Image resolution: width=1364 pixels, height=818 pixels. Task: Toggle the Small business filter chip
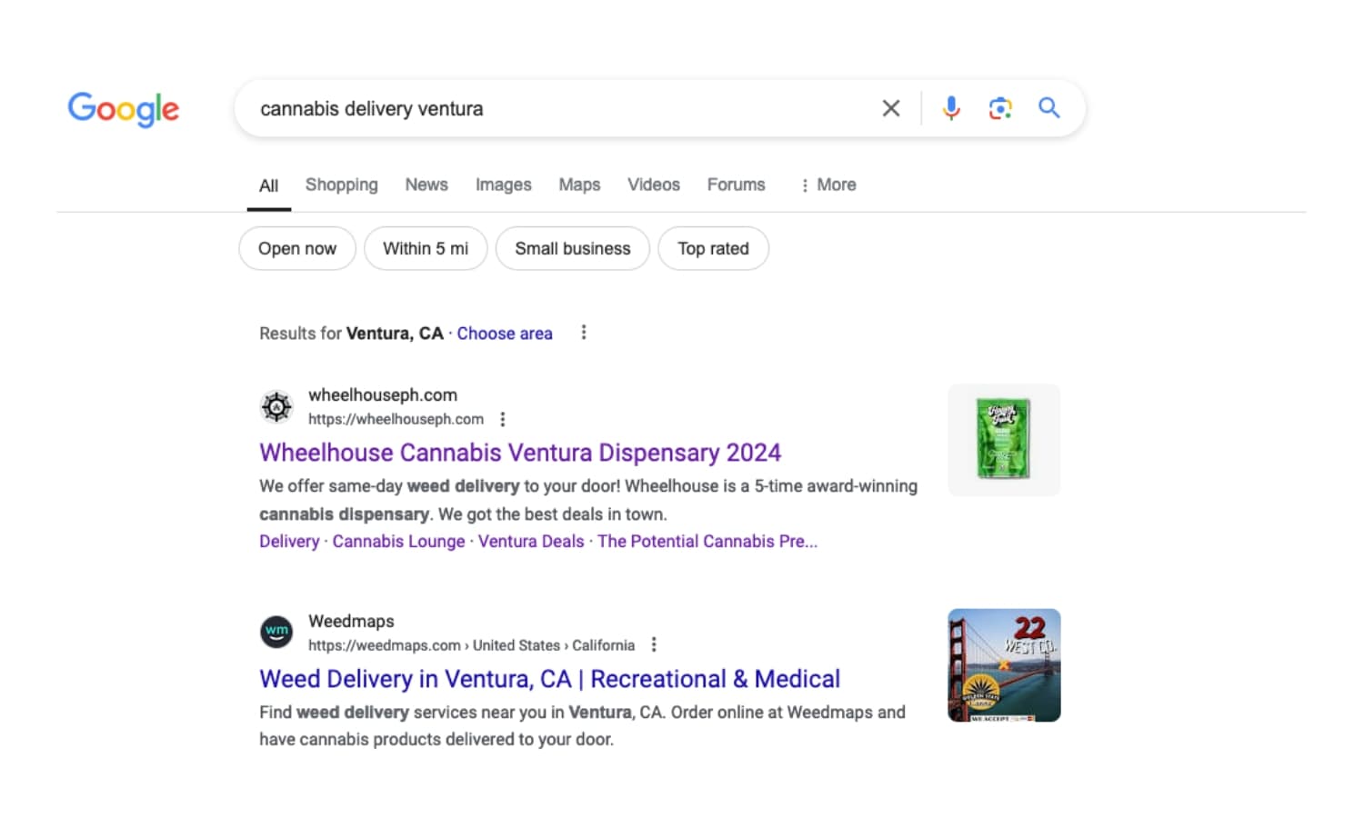572,248
